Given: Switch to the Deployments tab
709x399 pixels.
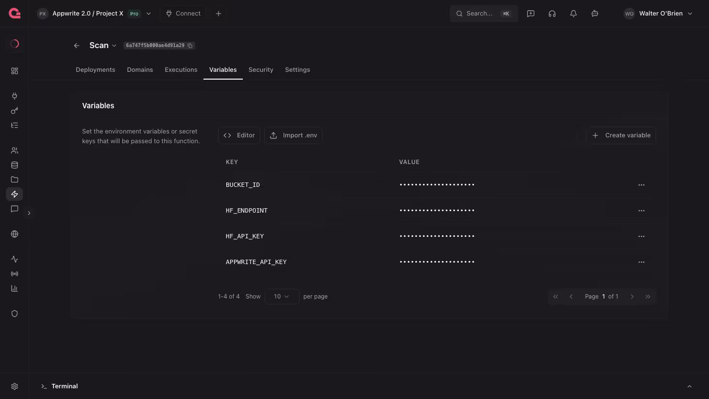Looking at the screenshot, I should tap(95, 70).
